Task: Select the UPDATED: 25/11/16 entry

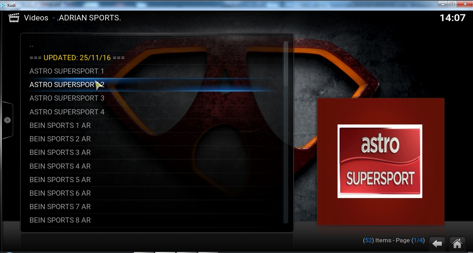Action: (x=151, y=58)
